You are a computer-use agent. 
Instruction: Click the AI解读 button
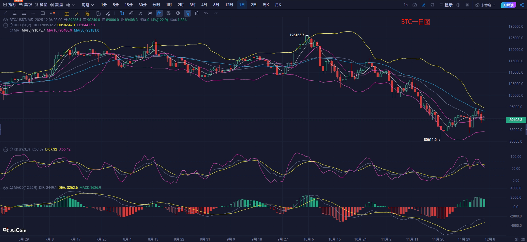click(x=508, y=5)
